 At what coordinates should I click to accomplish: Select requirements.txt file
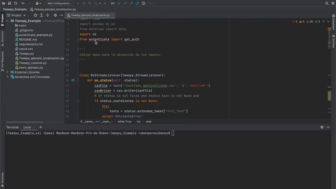29,44
